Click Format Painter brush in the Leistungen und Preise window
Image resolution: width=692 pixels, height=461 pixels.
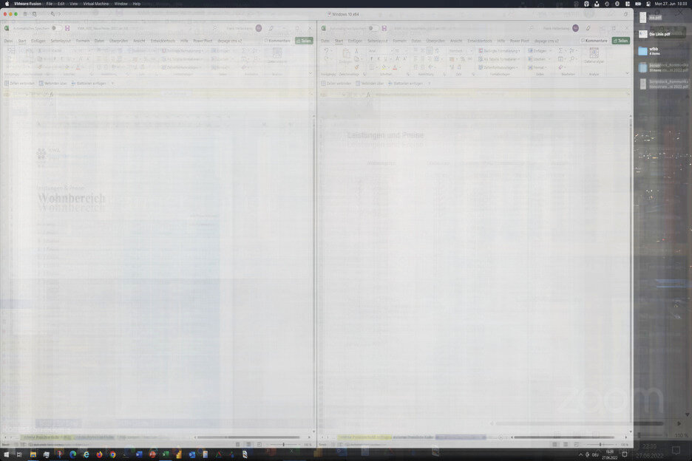(x=356, y=67)
